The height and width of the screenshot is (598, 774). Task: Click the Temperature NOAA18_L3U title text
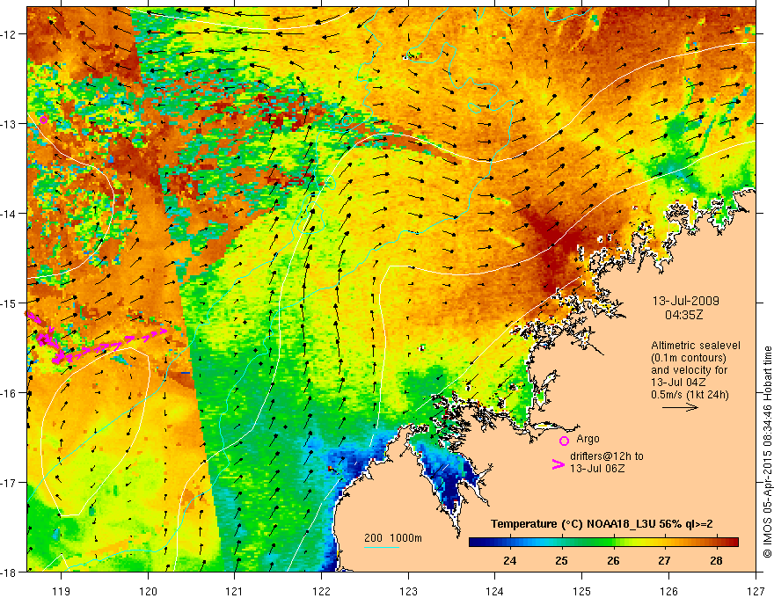click(x=602, y=524)
